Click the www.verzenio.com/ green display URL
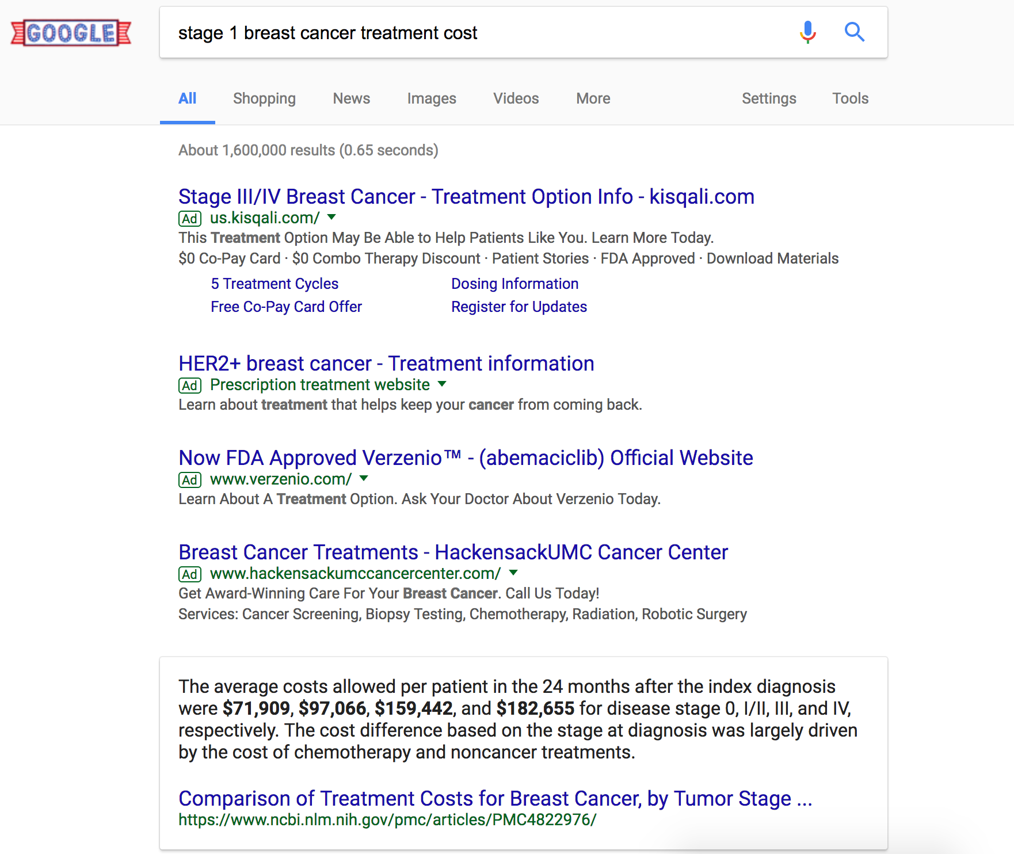The image size is (1014, 854). tap(281, 479)
